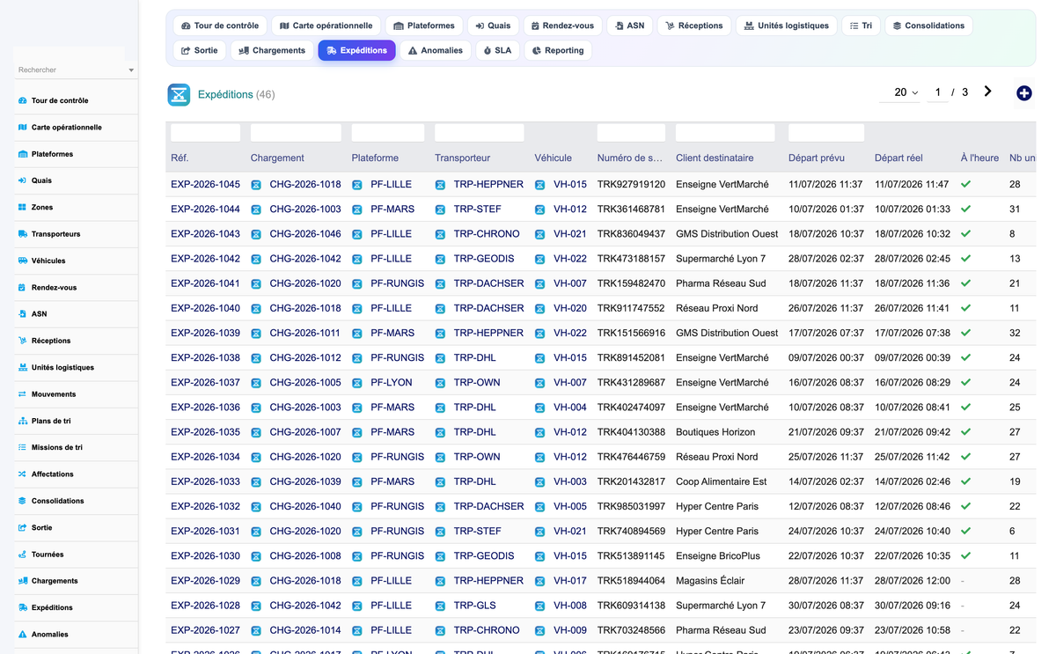Sort by Réf. column header

click(x=180, y=158)
